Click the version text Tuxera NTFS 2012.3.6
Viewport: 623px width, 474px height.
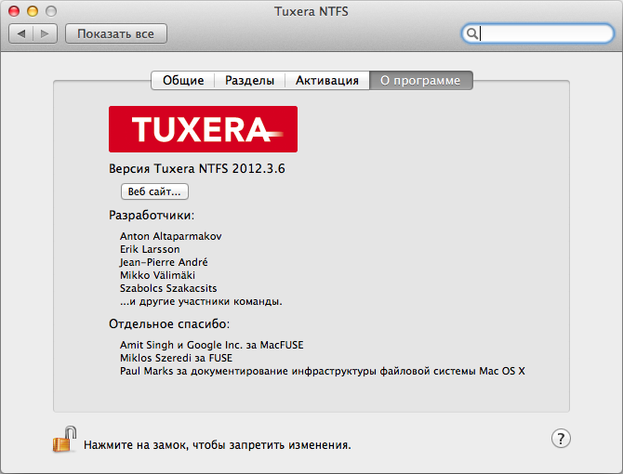click(197, 169)
